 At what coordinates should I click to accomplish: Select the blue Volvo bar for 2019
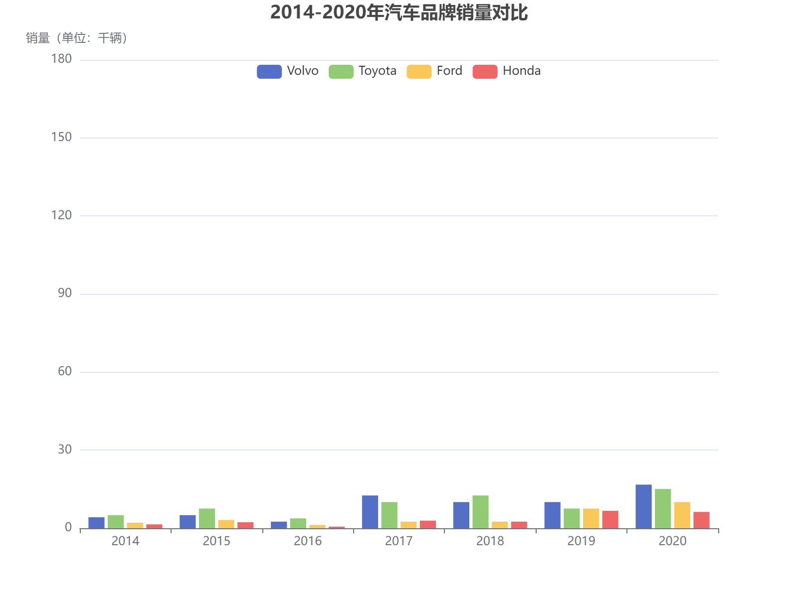[553, 515]
